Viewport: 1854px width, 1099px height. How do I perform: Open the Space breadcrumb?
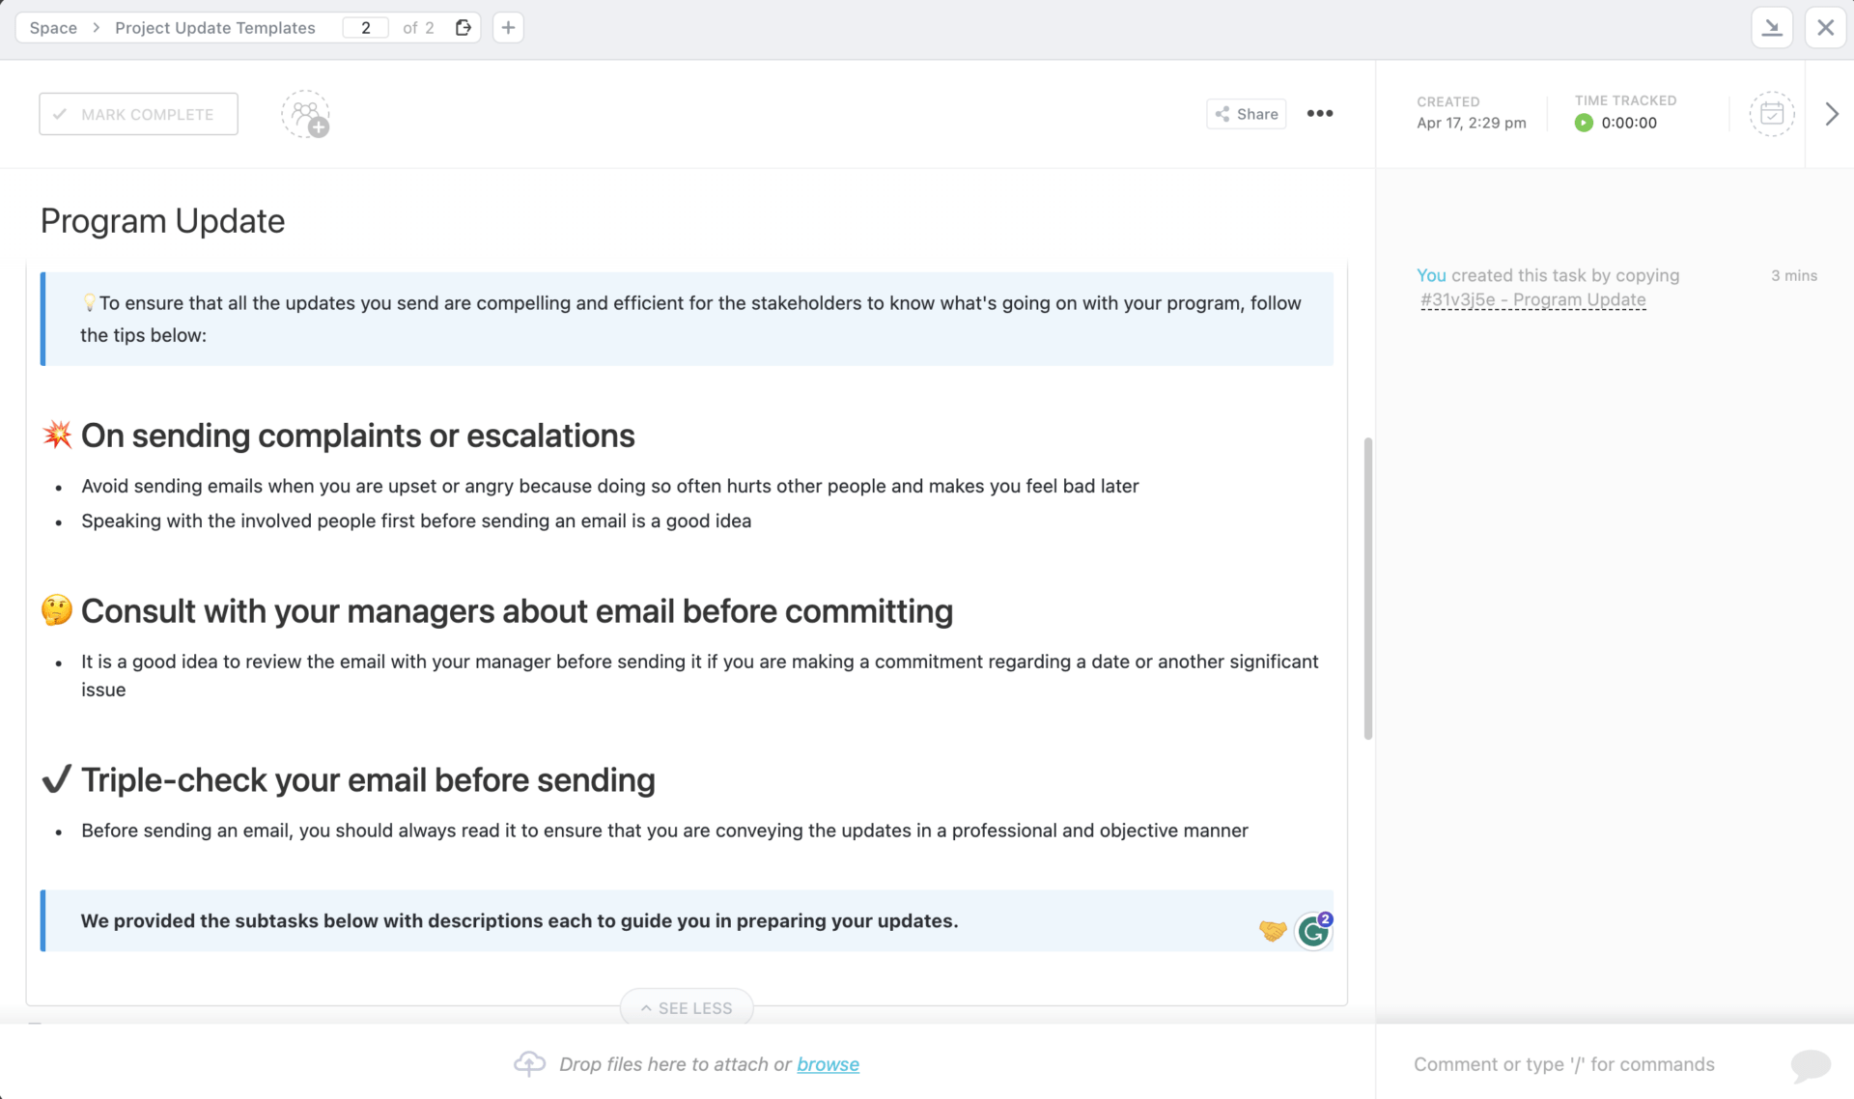(53, 28)
